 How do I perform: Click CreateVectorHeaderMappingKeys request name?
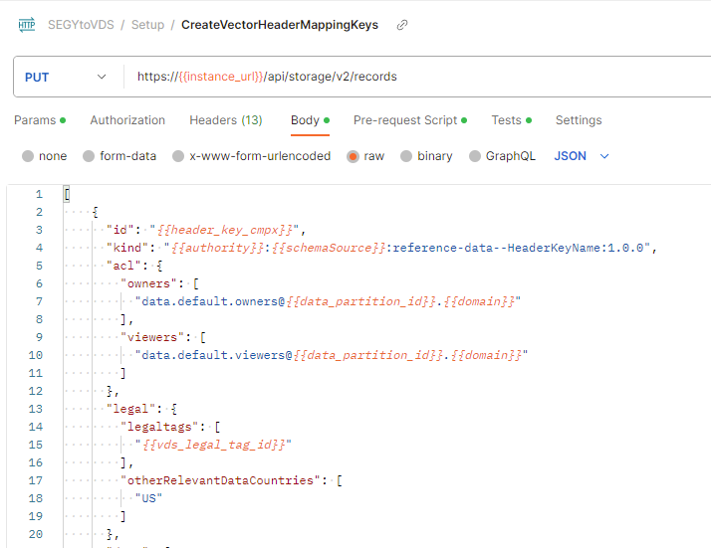(280, 25)
